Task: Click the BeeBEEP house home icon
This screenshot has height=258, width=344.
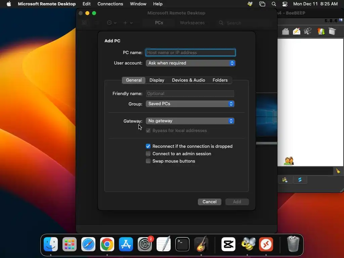Action: pos(286,31)
